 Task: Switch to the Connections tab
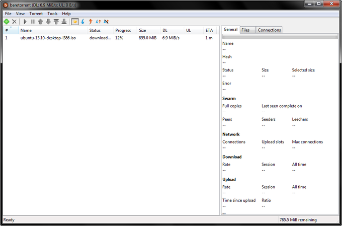coord(269,30)
